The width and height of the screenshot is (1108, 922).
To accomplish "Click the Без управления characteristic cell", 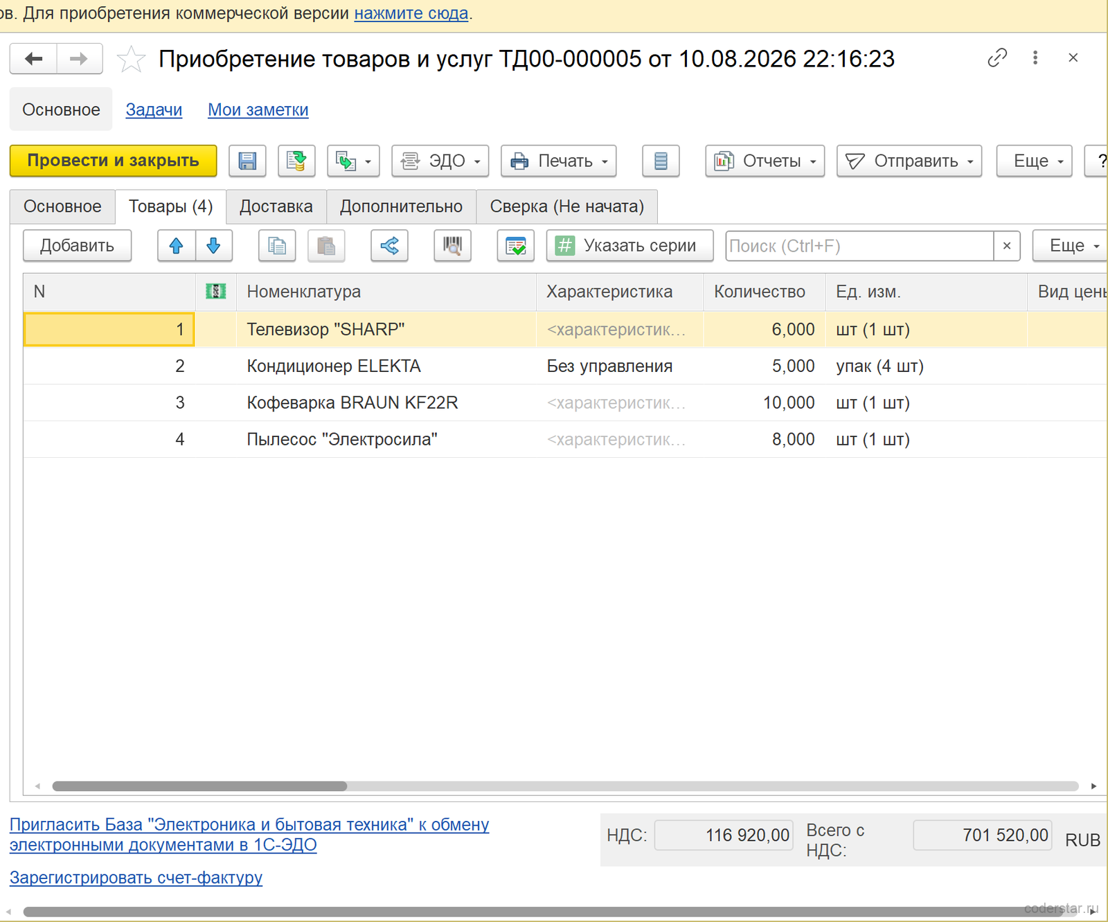I will point(619,366).
